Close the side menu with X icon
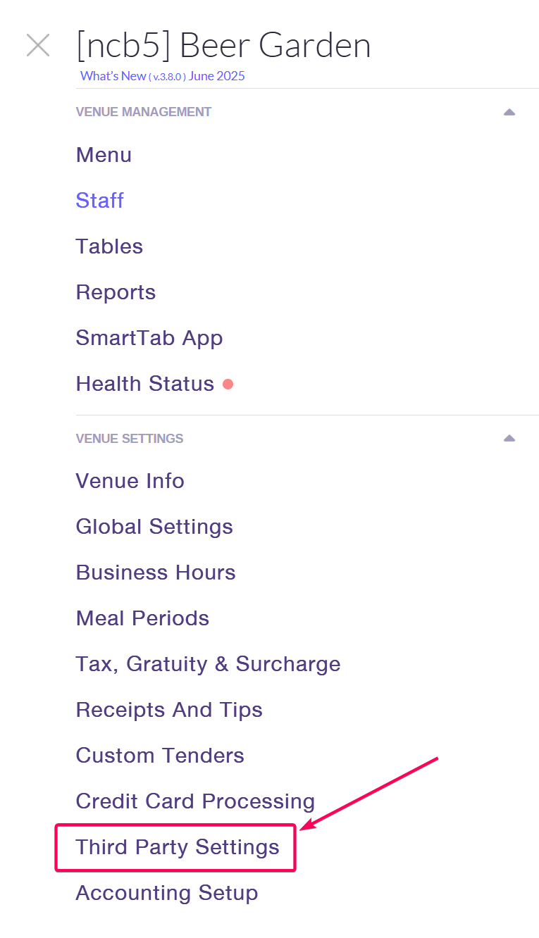539x938 pixels. click(38, 46)
